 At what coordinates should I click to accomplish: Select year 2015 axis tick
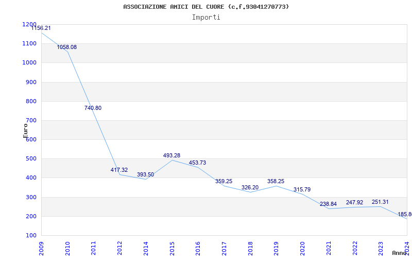pos(172,249)
